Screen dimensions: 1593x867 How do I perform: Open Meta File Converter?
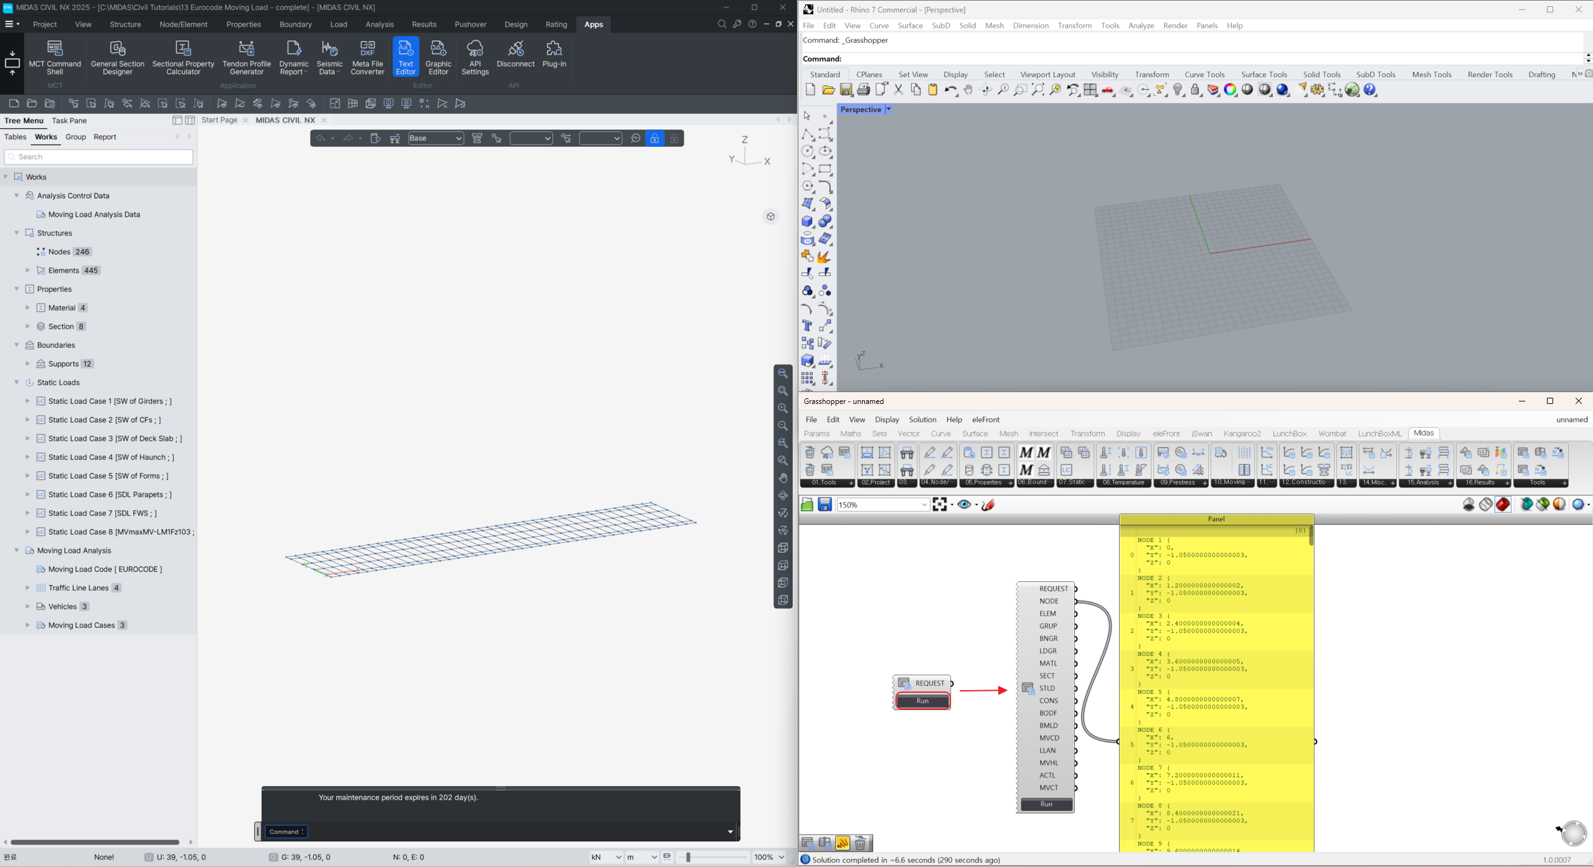click(367, 57)
